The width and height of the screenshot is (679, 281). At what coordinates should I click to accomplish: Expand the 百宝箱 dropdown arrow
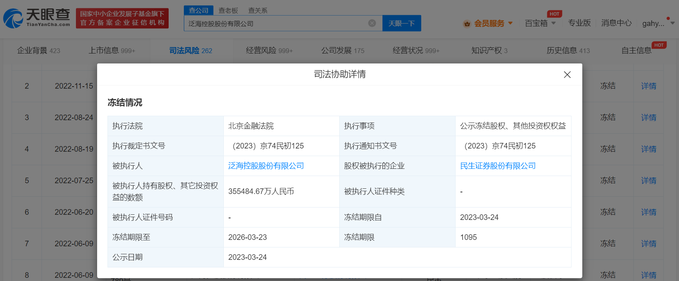click(554, 23)
